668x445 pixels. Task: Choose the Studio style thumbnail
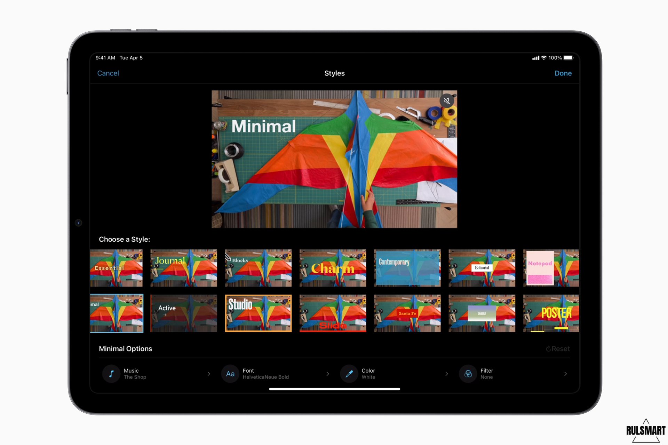pos(258,313)
